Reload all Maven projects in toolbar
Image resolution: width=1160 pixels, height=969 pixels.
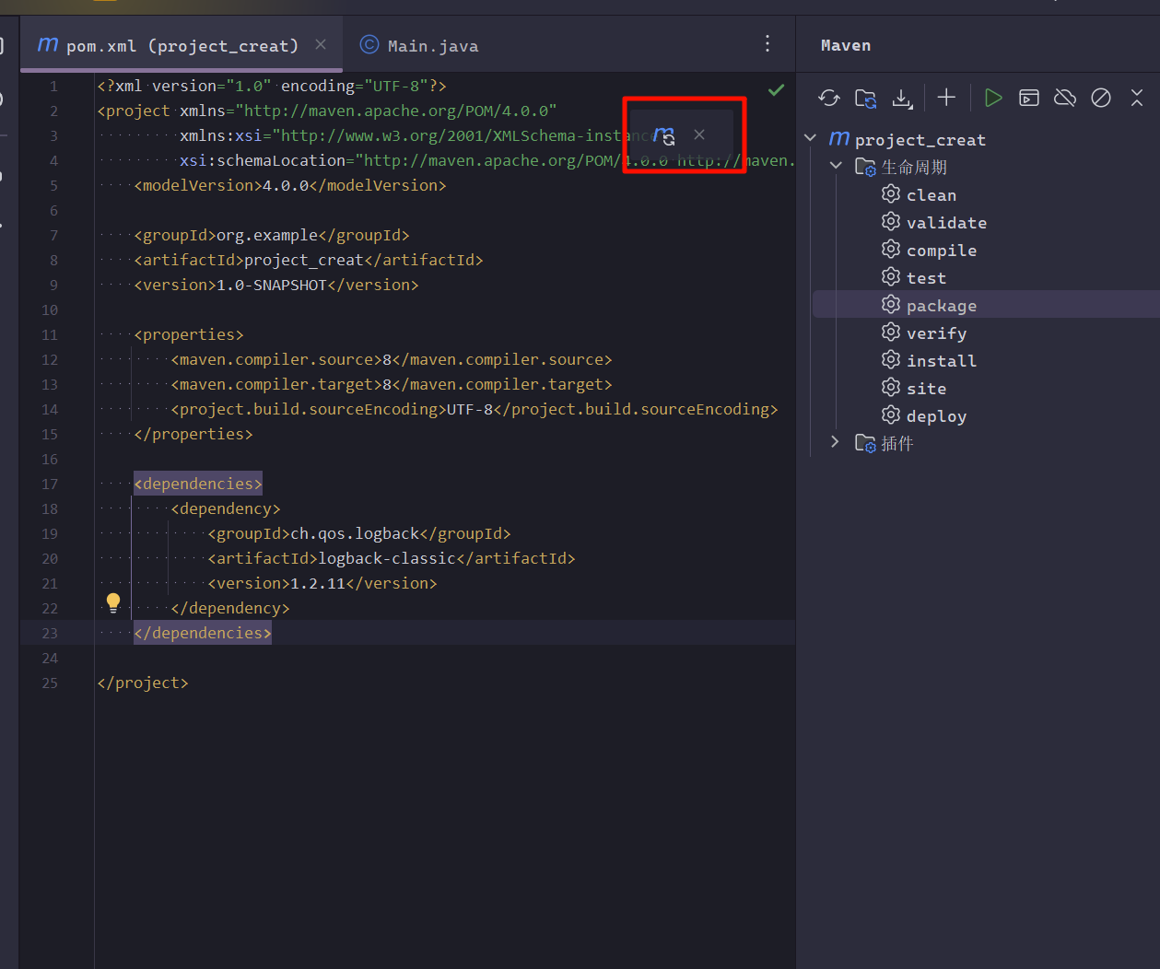828,98
